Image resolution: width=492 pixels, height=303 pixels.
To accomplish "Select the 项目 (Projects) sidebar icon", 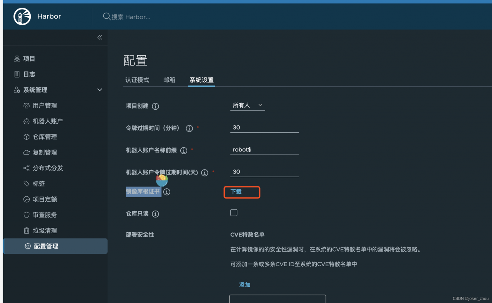I will pyautogui.click(x=17, y=58).
